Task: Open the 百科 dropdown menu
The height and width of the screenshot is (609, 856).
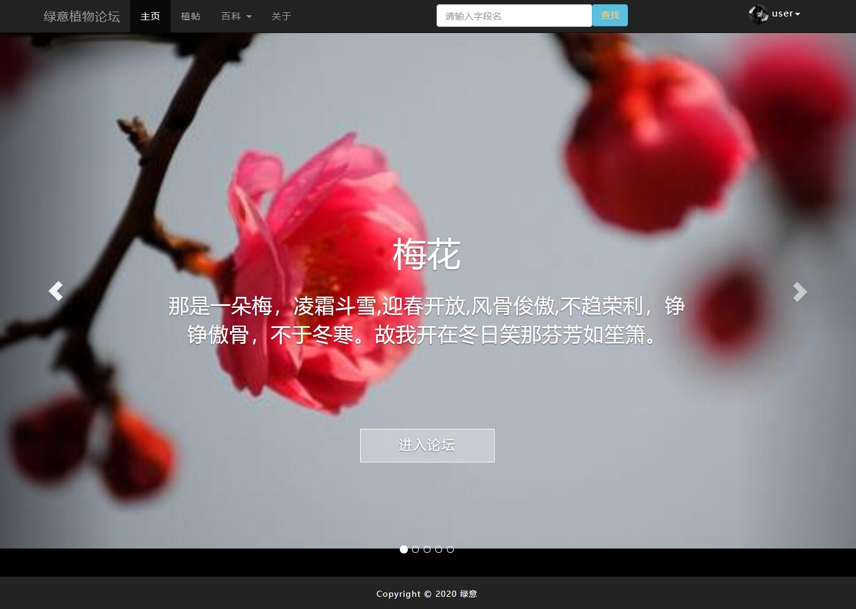Action: [236, 16]
